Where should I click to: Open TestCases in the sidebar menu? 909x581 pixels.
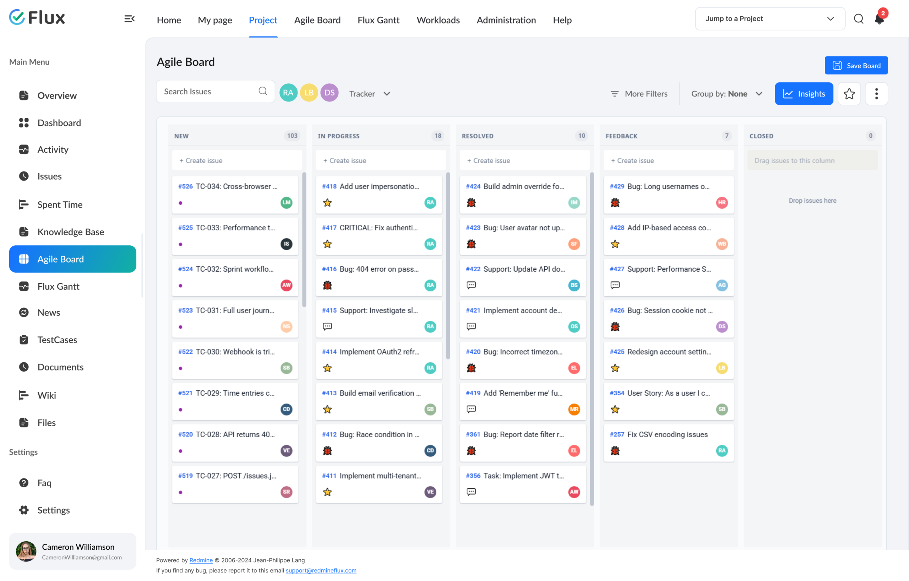(57, 340)
